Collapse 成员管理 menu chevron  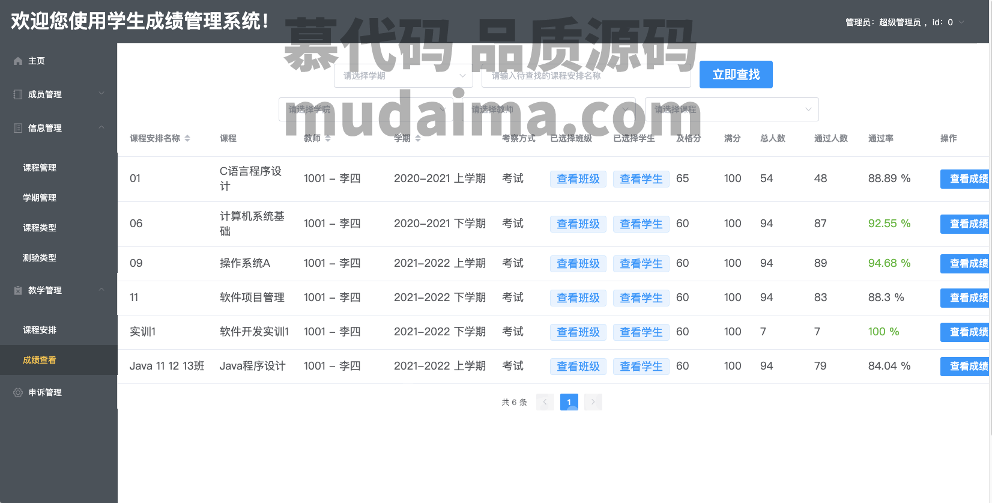click(101, 93)
